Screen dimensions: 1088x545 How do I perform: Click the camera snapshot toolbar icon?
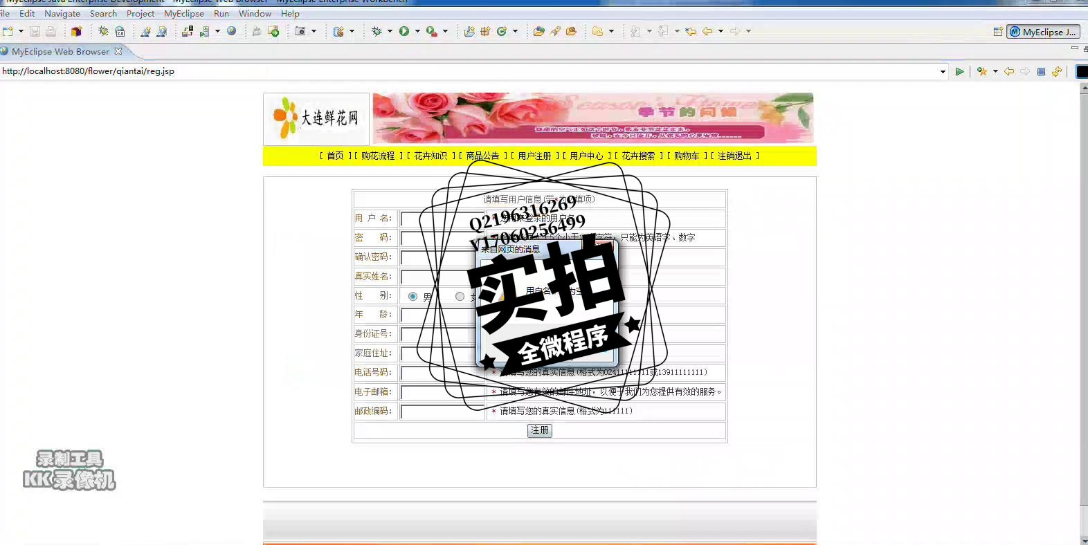(x=300, y=31)
